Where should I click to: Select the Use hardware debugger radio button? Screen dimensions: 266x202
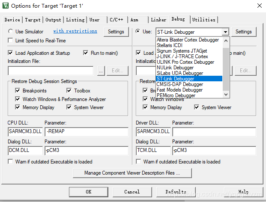[x=138, y=31]
